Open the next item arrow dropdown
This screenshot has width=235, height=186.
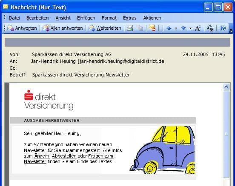190,28
